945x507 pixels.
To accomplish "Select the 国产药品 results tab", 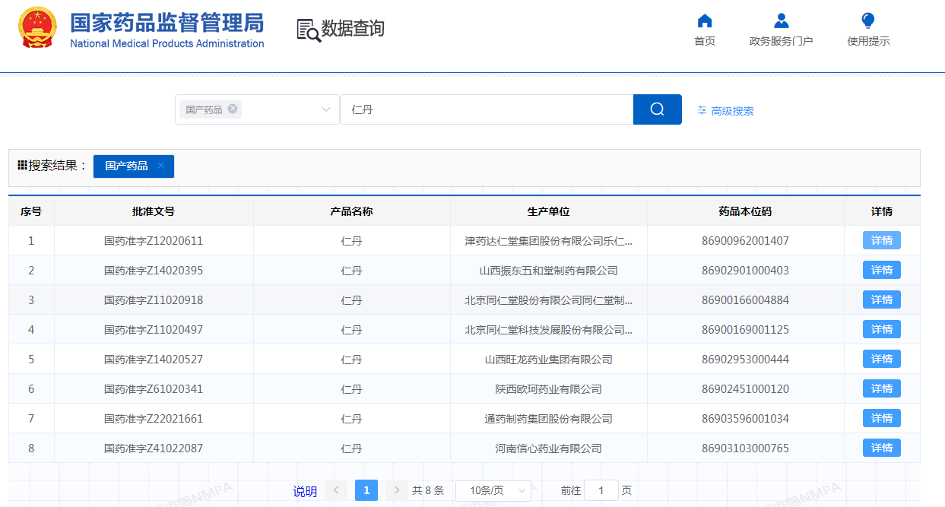I will [126, 166].
